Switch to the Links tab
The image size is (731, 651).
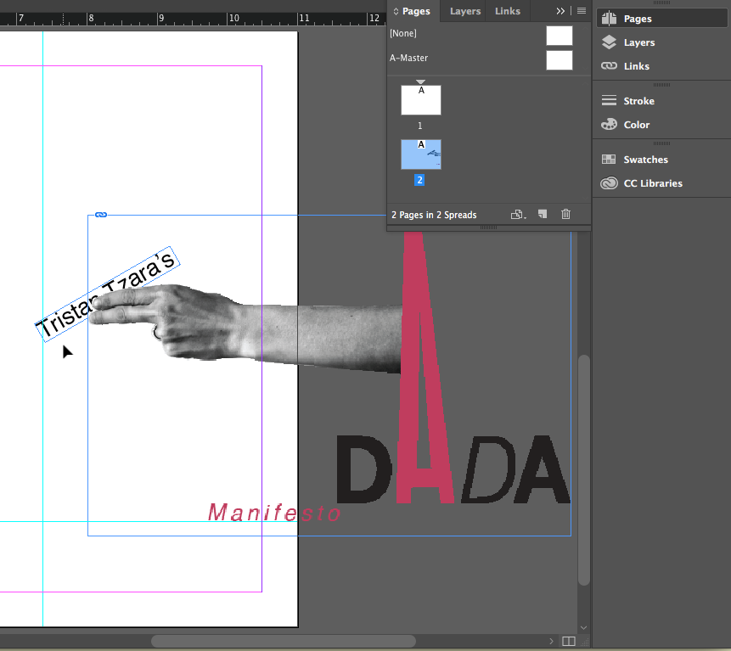click(508, 11)
